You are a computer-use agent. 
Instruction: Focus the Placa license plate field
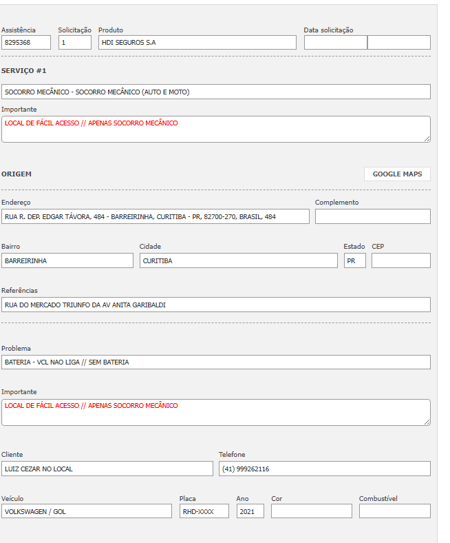pos(204,511)
